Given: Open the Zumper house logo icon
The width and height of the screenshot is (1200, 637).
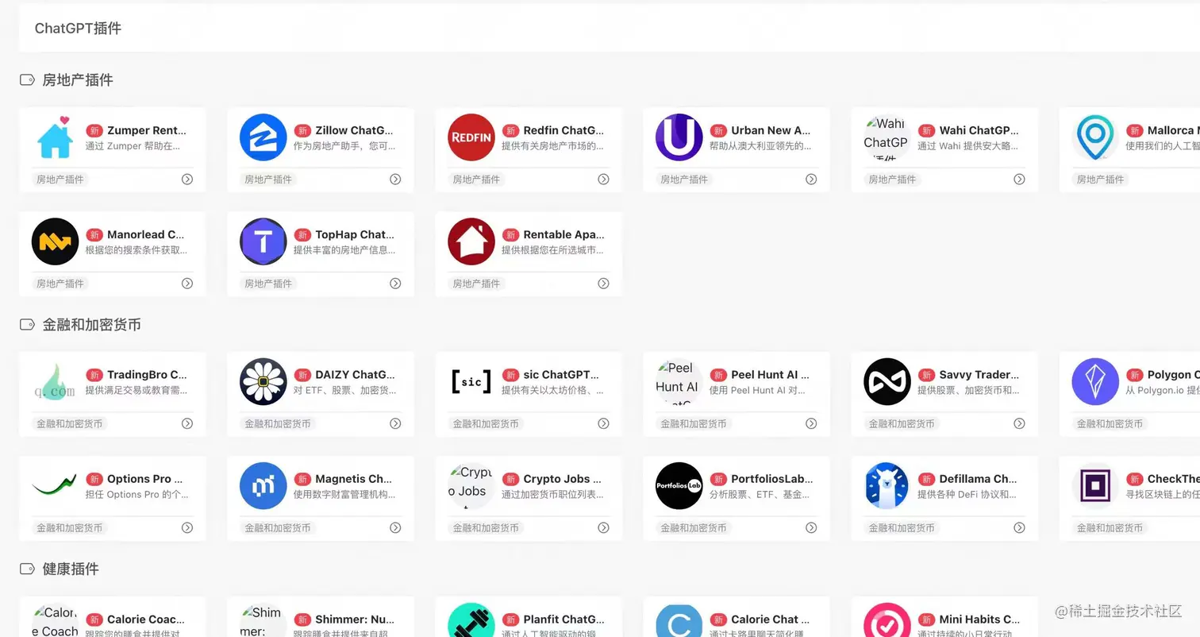Looking at the screenshot, I should [56, 137].
